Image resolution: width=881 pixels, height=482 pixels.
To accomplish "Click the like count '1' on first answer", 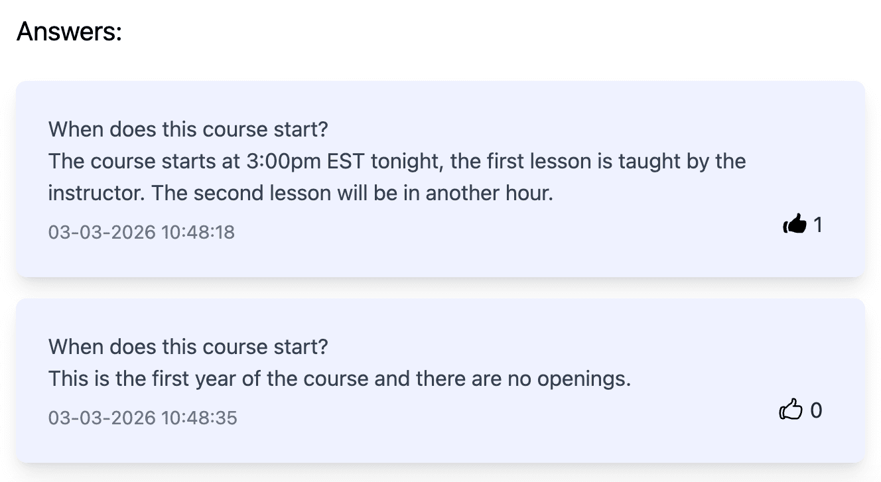I will 818,225.
